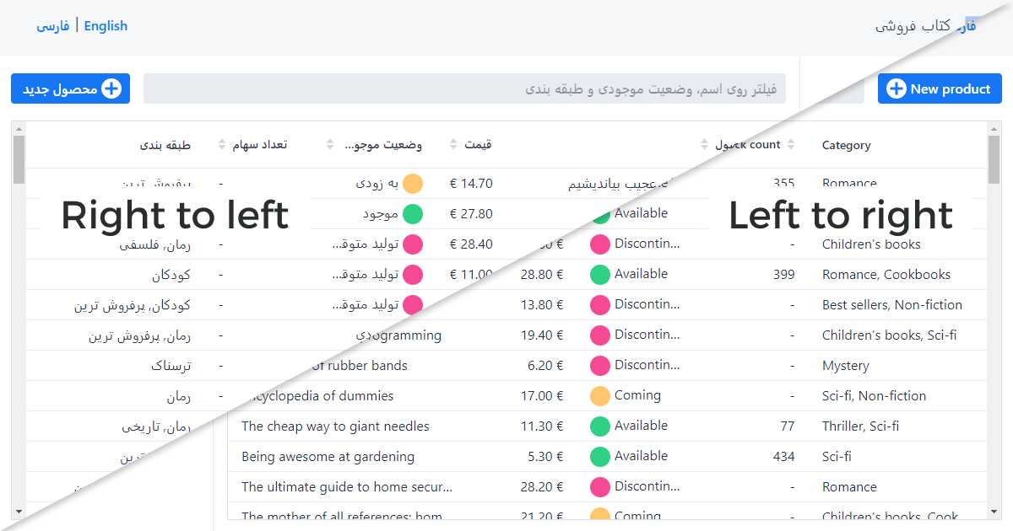The image size is (1013, 531).
Task: Click the green dot in the 28.80 € row
Action: (x=600, y=275)
